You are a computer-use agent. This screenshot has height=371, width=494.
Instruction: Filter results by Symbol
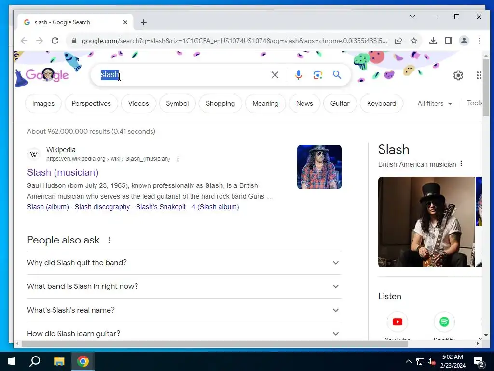pyautogui.click(x=178, y=103)
